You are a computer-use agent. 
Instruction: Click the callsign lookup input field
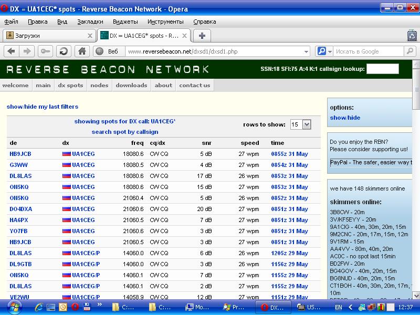(x=383, y=69)
